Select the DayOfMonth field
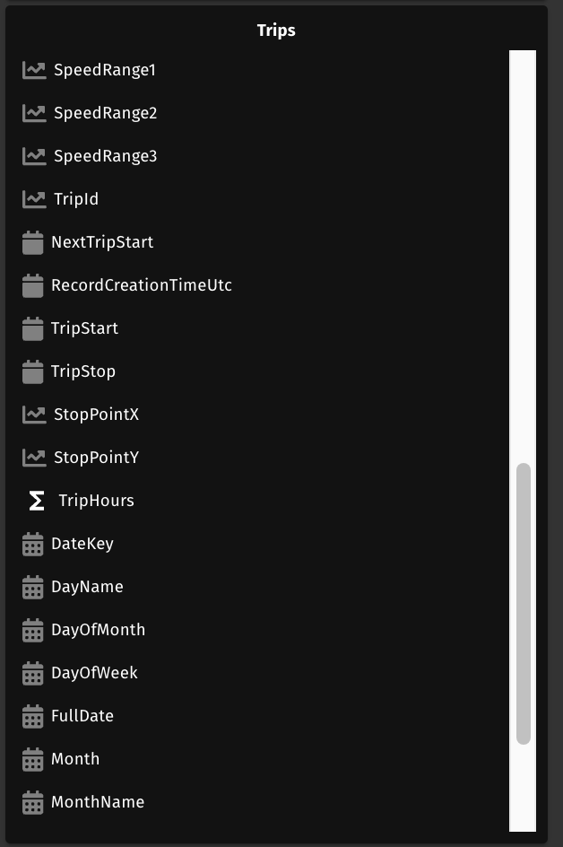 pos(98,630)
